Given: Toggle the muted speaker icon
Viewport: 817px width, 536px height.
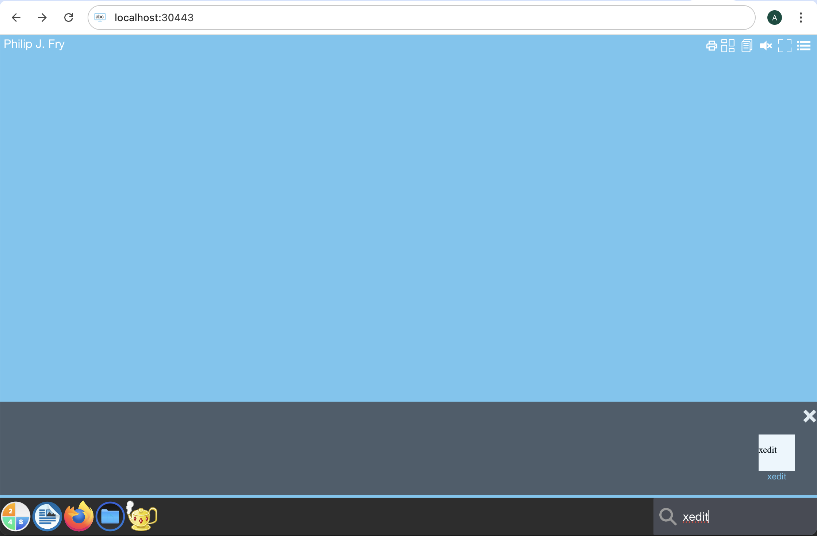Looking at the screenshot, I should click(766, 46).
